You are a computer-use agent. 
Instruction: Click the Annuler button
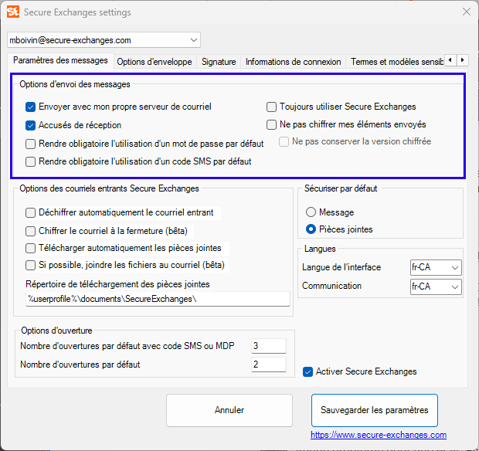229,410
